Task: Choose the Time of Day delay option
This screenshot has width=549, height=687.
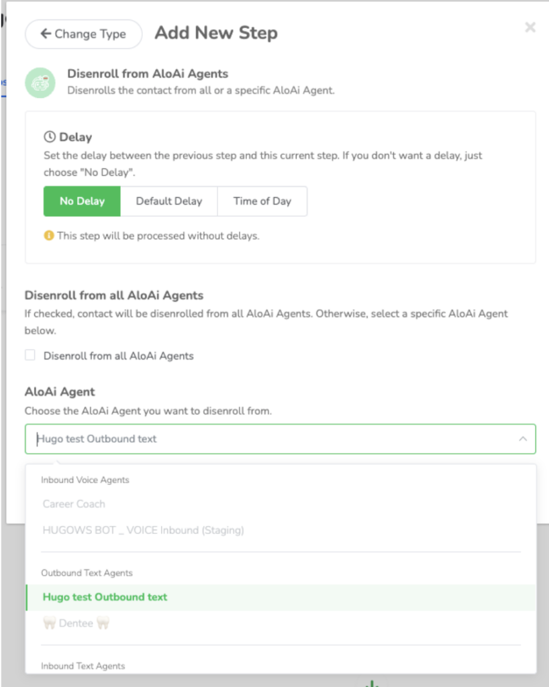Action: click(x=262, y=201)
